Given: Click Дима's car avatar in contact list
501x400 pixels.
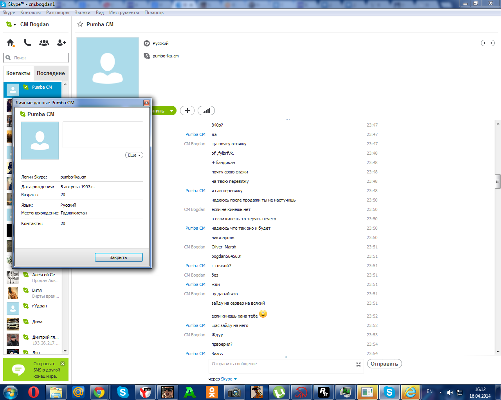Looking at the screenshot, I should tap(13, 324).
